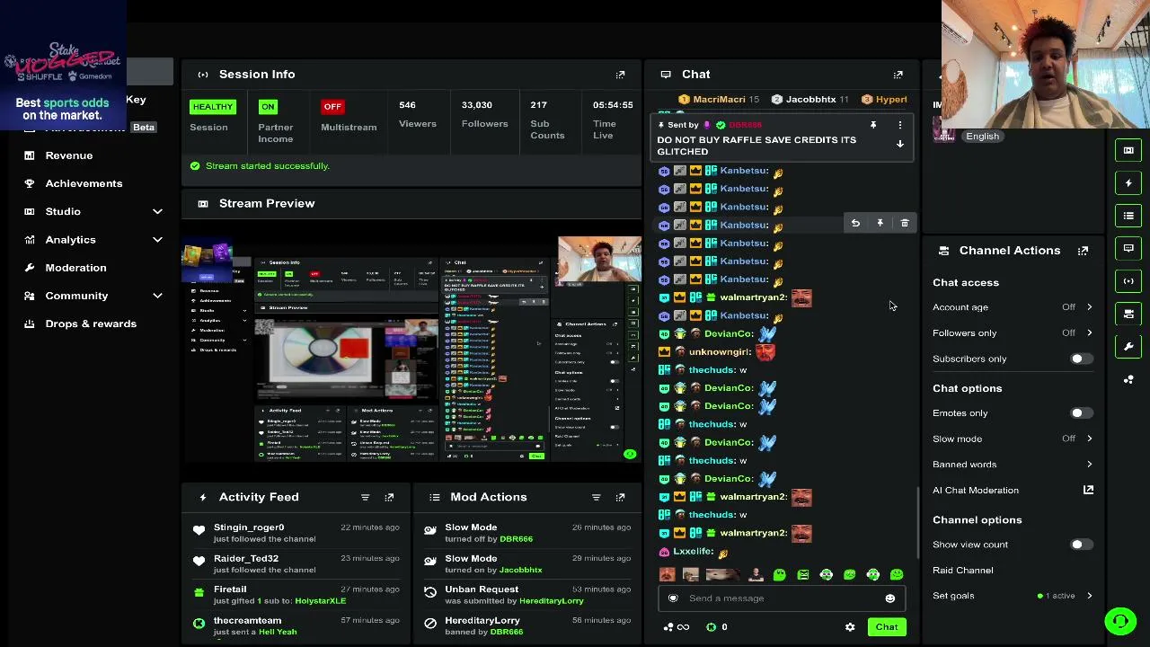Open Banned words list chevron
This screenshot has height=647, width=1150.
[x=1089, y=465]
